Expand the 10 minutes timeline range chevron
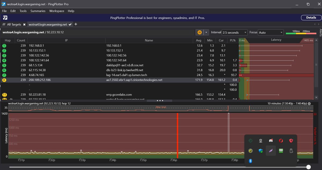322x170 pixels. 309,103
